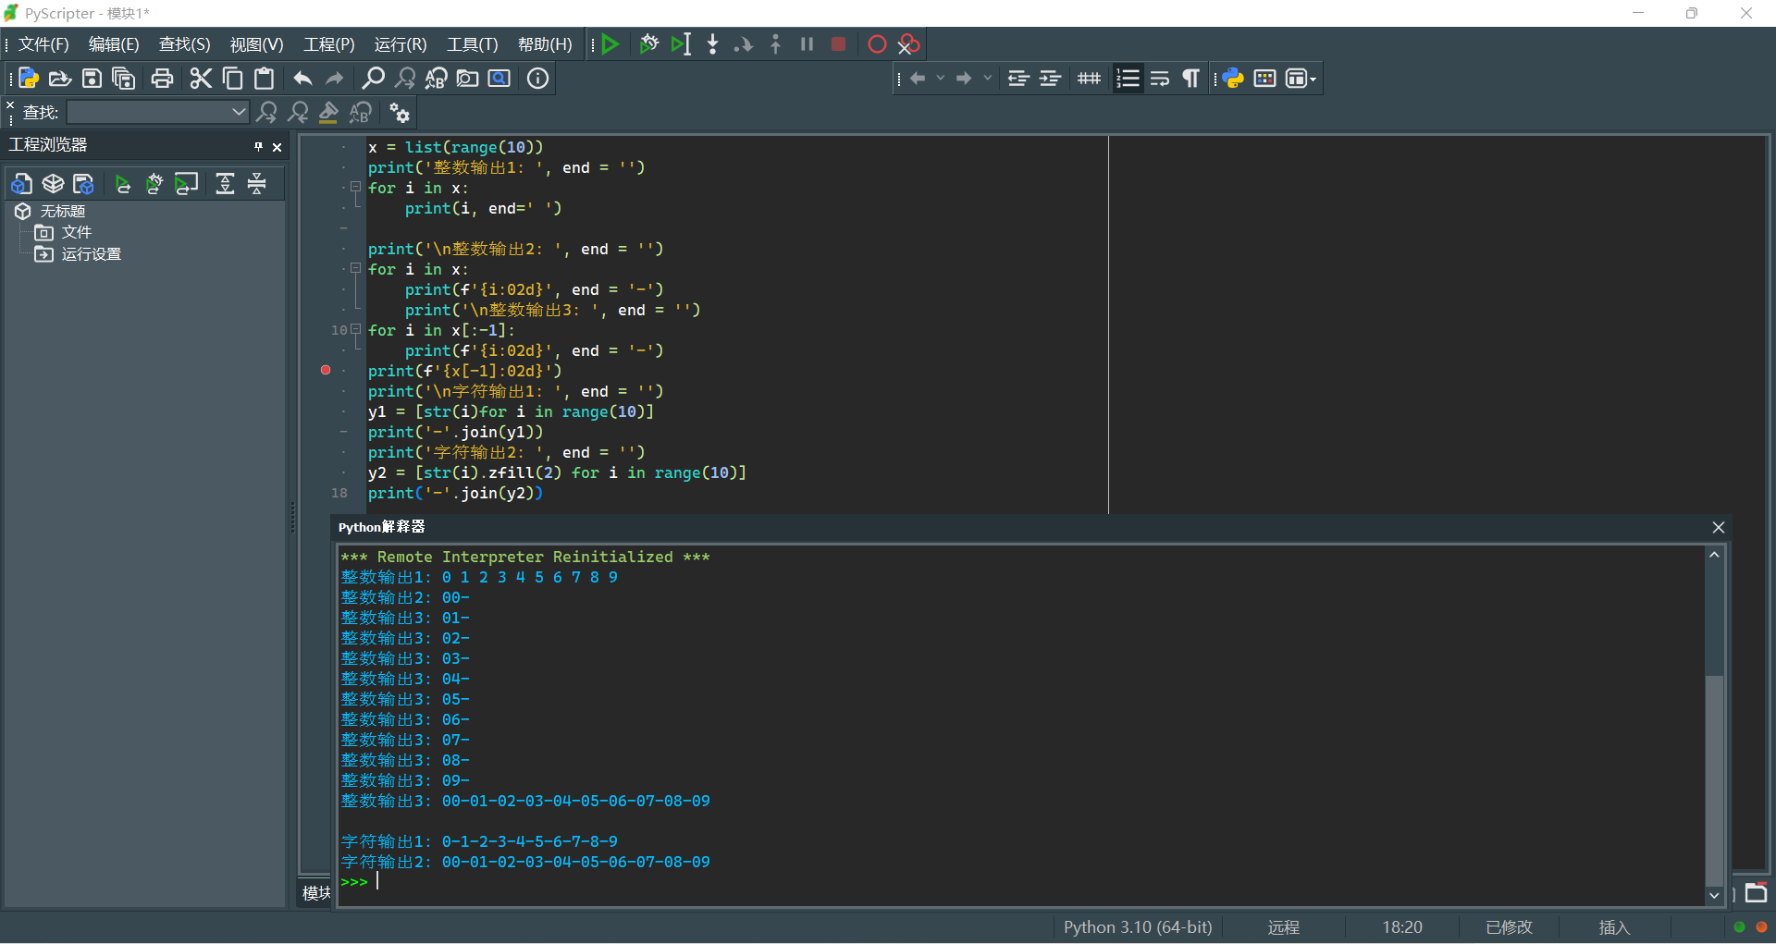Click the Step Into debugger icon
Image resolution: width=1776 pixels, height=944 pixels.
coord(712,44)
